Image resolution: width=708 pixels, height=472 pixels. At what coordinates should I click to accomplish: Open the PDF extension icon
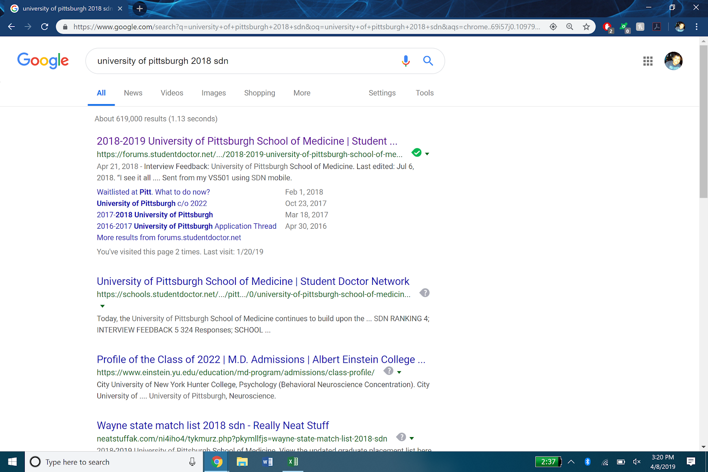coord(657,27)
